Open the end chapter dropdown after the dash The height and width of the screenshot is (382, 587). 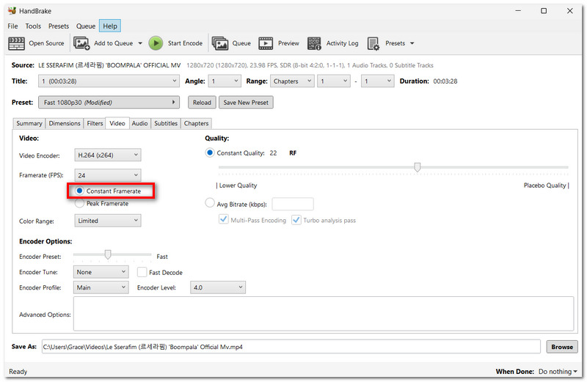tap(378, 81)
